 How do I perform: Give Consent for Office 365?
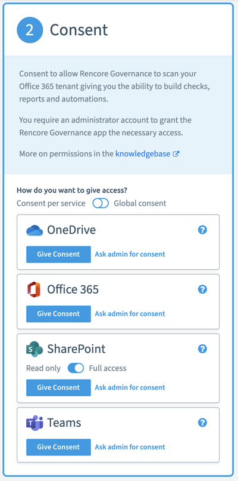(58, 314)
